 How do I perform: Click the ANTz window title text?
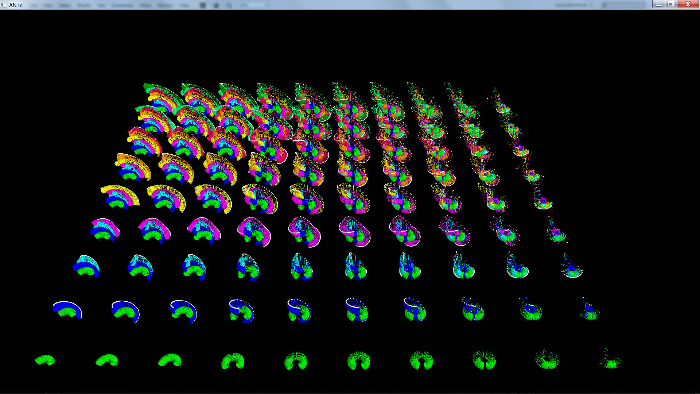pyautogui.click(x=16, y=5)
